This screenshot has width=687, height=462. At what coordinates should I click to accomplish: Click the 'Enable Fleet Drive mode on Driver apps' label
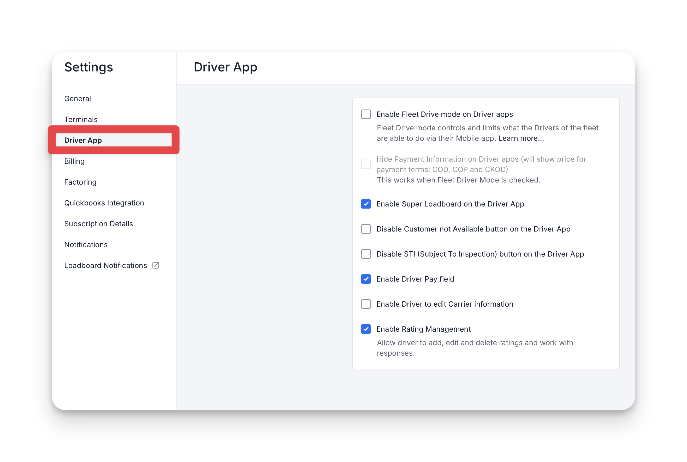pyautogui.click(x=445, y=114)
